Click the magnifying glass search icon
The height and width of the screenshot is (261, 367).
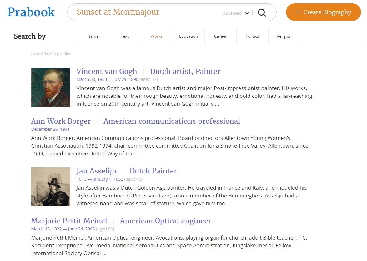(x=262, y=12)
